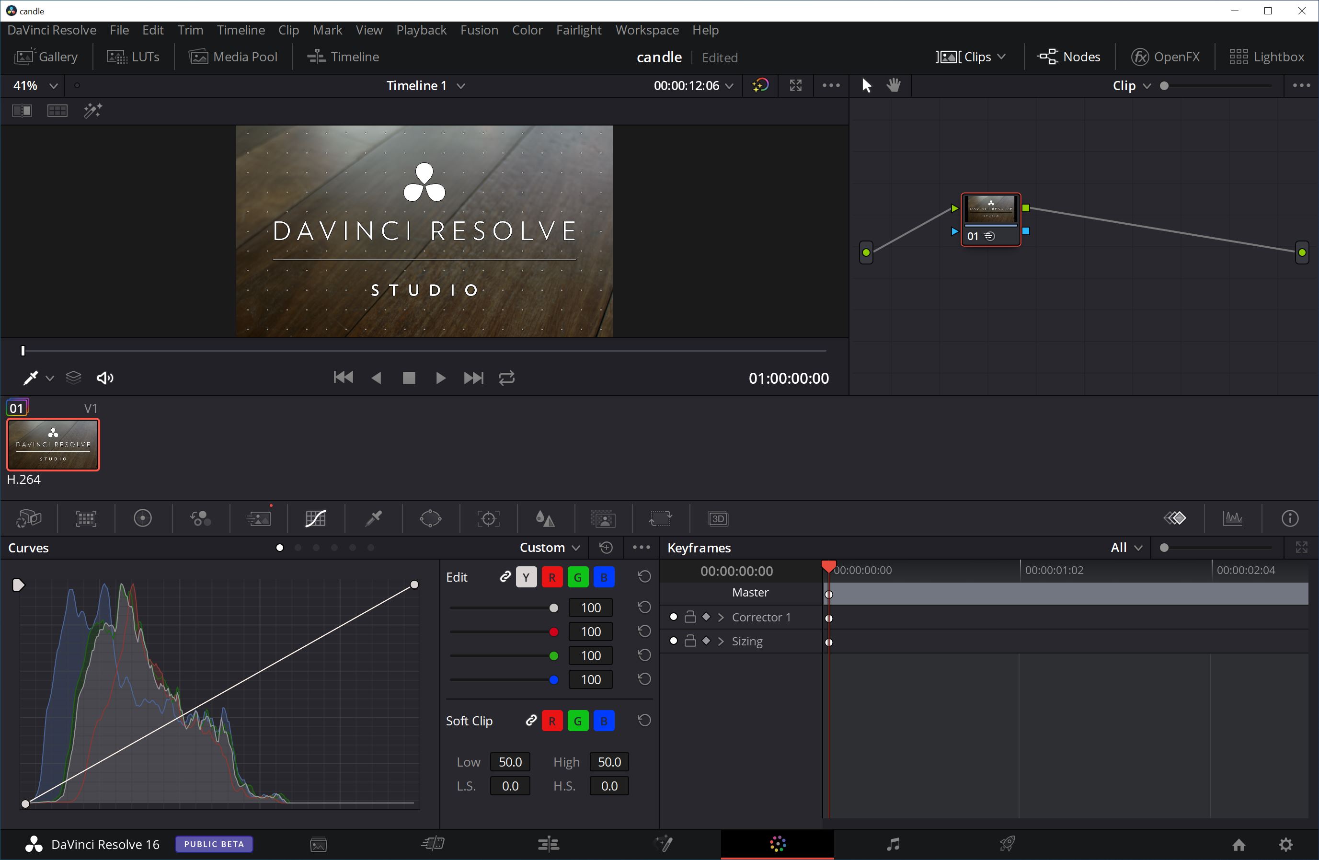This screenshot has width=1319, height=860.
Task: Show the Scopes panel
Action: click(1233, 519)
